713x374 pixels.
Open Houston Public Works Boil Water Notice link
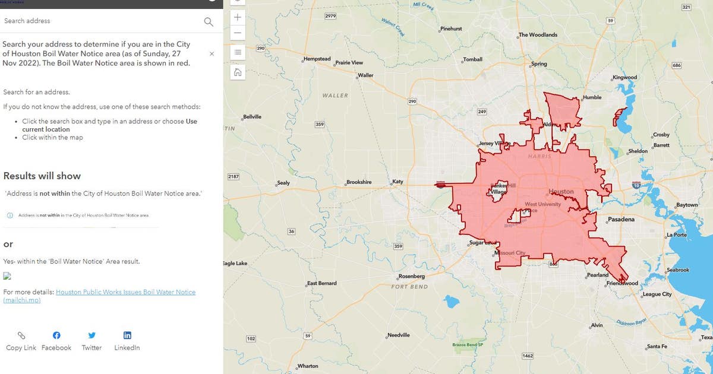tap(99, 296)
